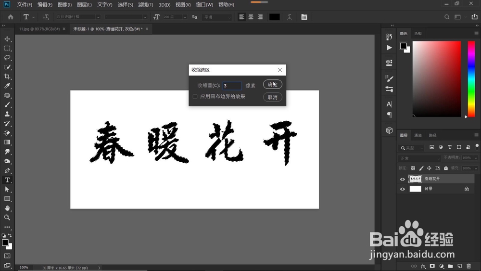The image size is (481, 271).
Task: Click the 收缩量 input field
Action: pos(232,86)
